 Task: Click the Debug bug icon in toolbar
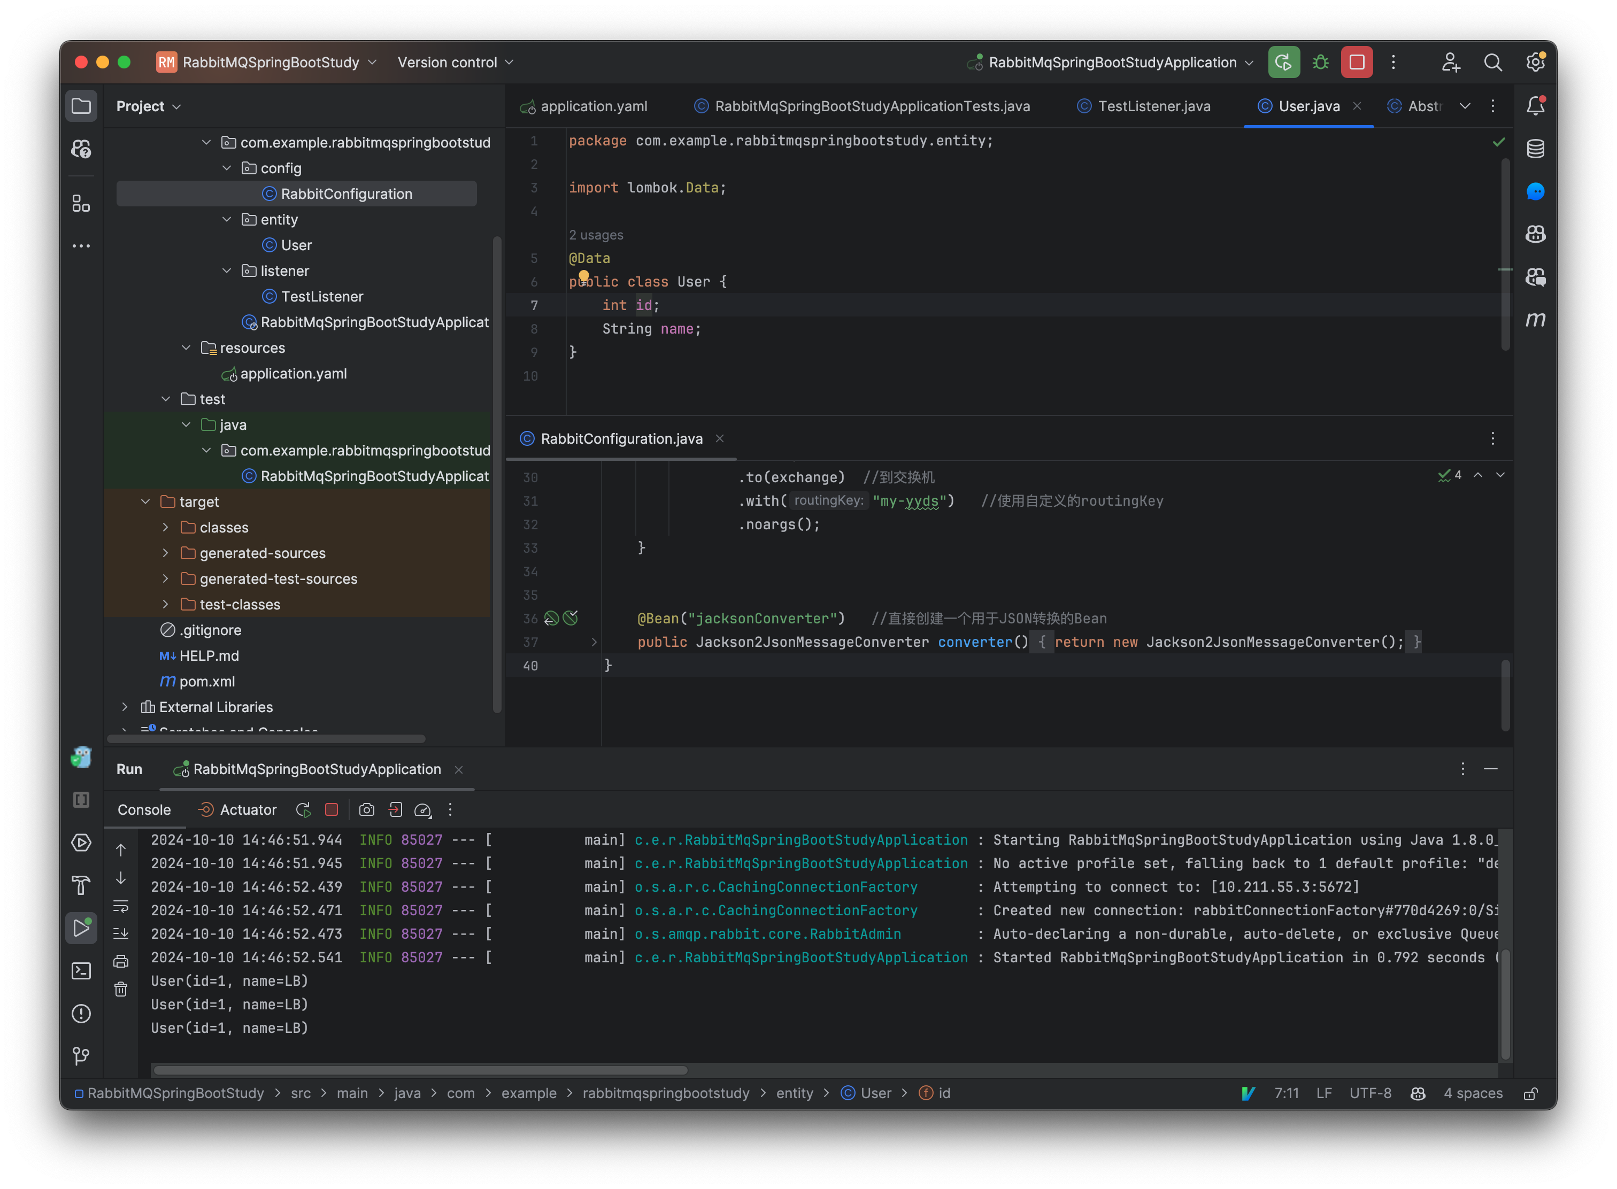1320,63
